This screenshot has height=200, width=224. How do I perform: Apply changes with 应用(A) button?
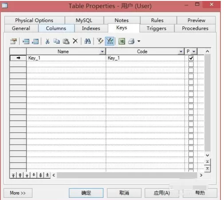coord(162,193)
